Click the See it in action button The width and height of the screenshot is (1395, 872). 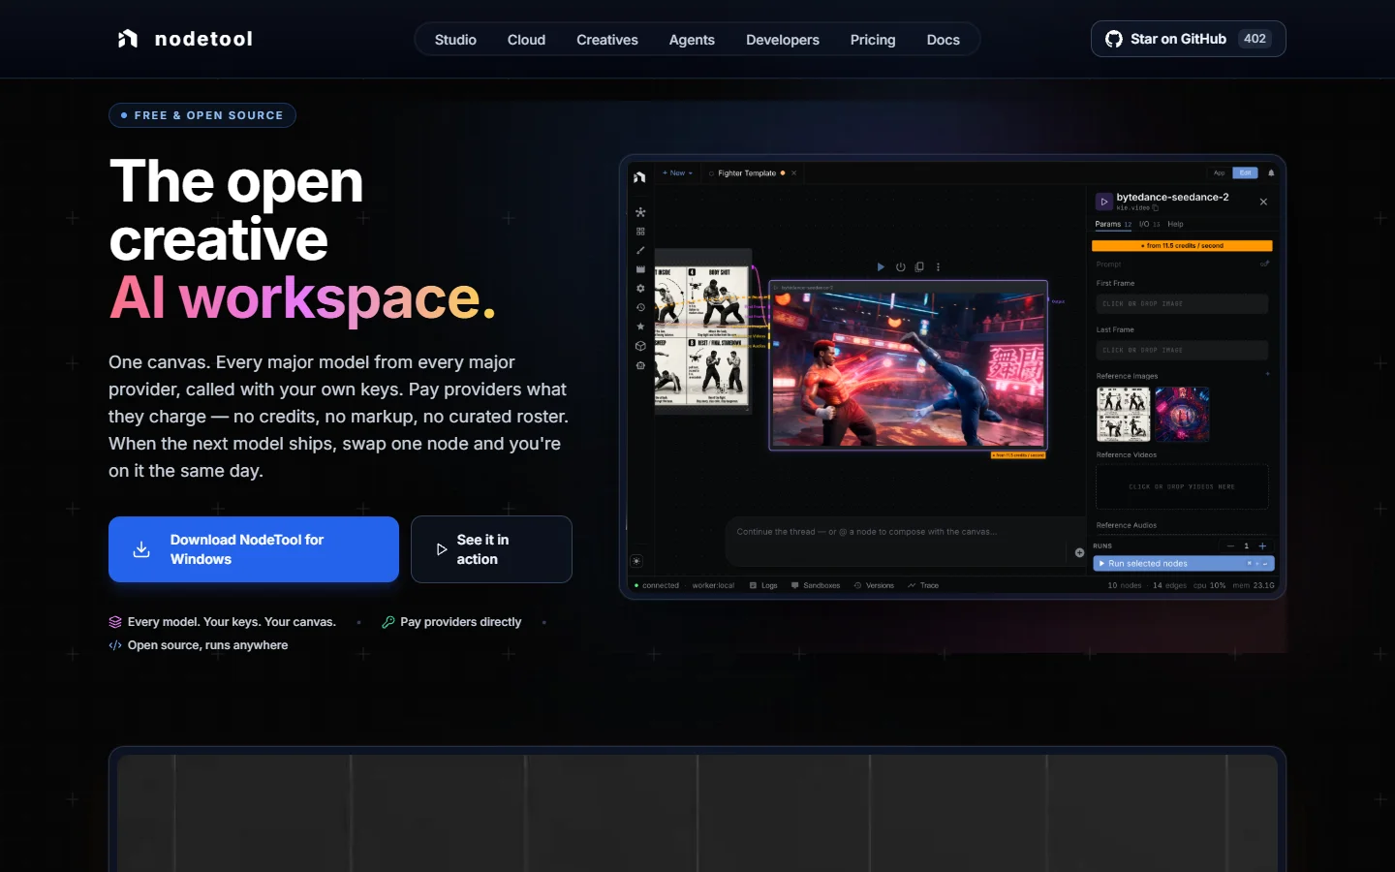pyautogui.click(x=491, y=549)
